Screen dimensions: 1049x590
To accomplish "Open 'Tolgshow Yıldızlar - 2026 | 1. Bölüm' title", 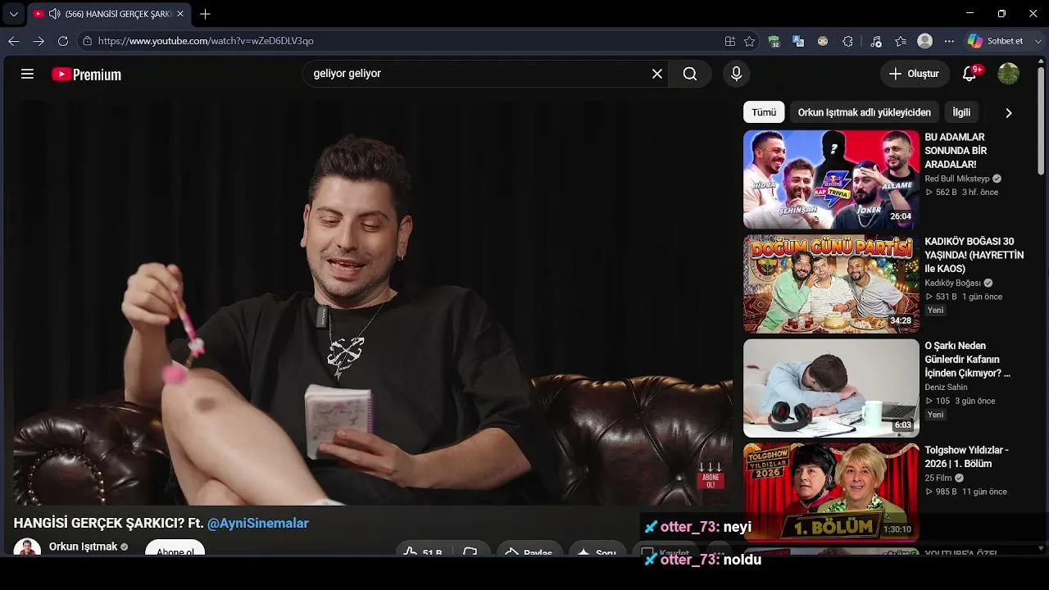I will coord(966,456).
